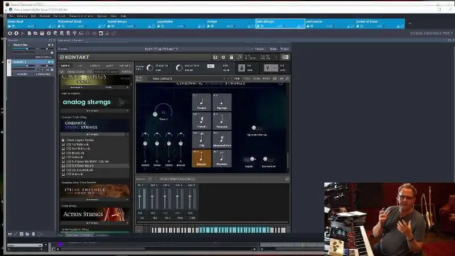The height and width of the screenshot is (256, 455).
Task: Toggle the Con Sordino switch
Action: [x=268, y=159]
